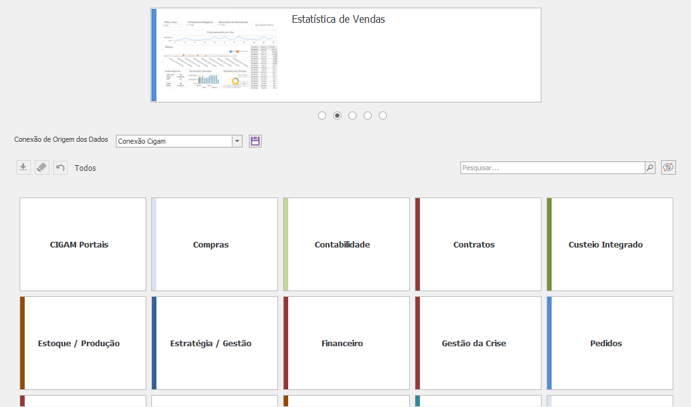The image size is (691, 407).
Task: Select the second carousel radio button
Action: 337,115
